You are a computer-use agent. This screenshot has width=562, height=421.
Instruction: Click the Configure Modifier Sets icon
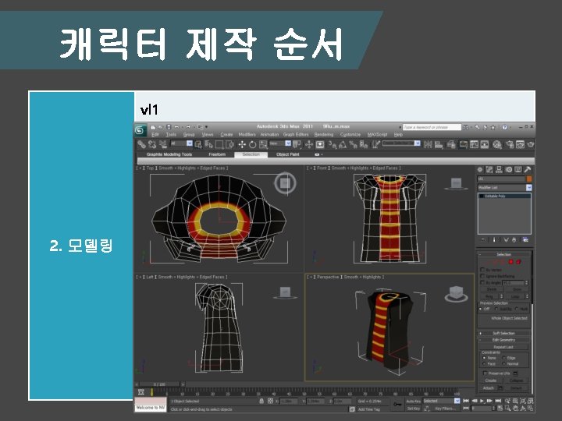(525, 240)
